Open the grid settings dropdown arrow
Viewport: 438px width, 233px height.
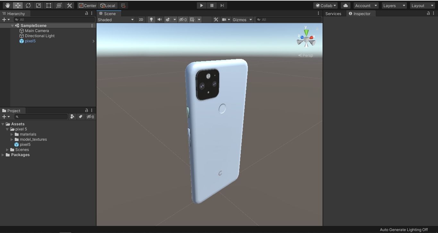(x=199, y=20)
